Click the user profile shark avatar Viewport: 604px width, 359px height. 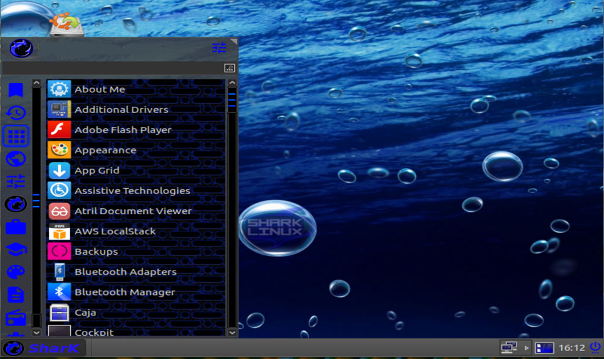[x=21, y=48]
